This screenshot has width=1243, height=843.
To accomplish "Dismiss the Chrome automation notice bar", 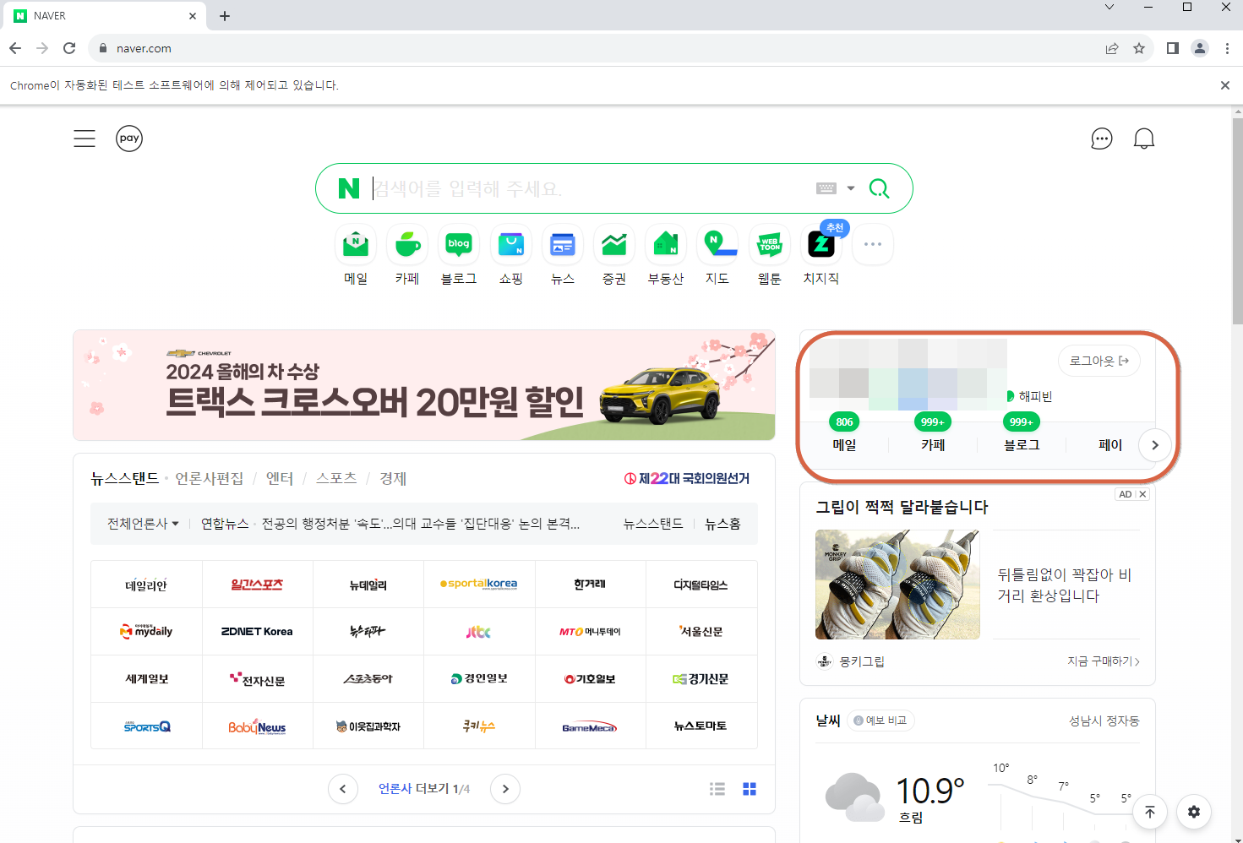I will [x=1225, y=85].
